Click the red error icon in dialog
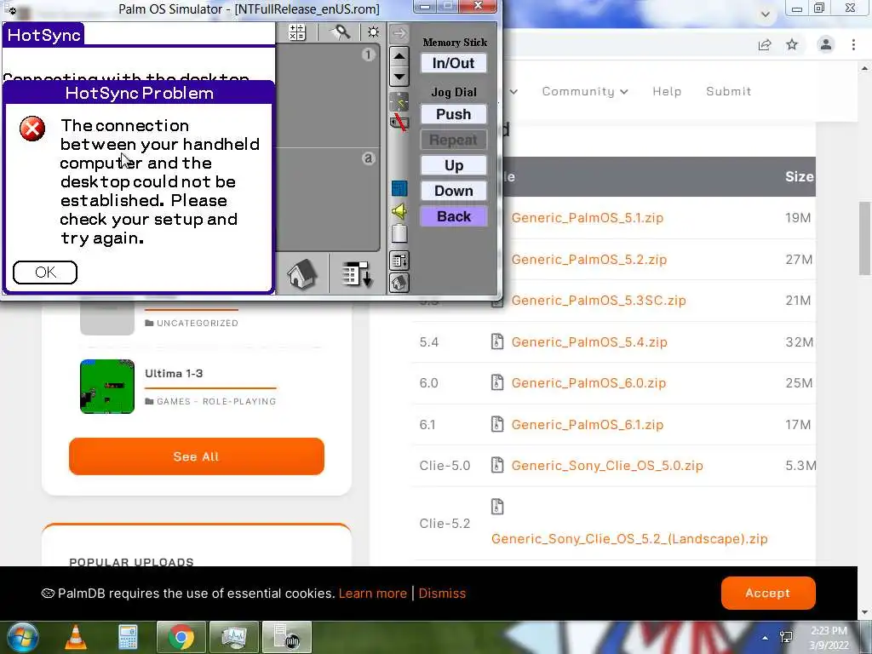The height and width of the screenshot is (654, 872). (x=32, y=129)
